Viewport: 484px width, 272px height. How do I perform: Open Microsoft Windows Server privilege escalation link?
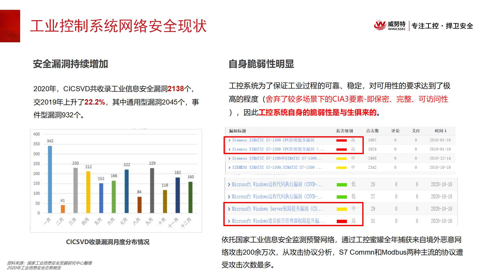coord(277,209)
